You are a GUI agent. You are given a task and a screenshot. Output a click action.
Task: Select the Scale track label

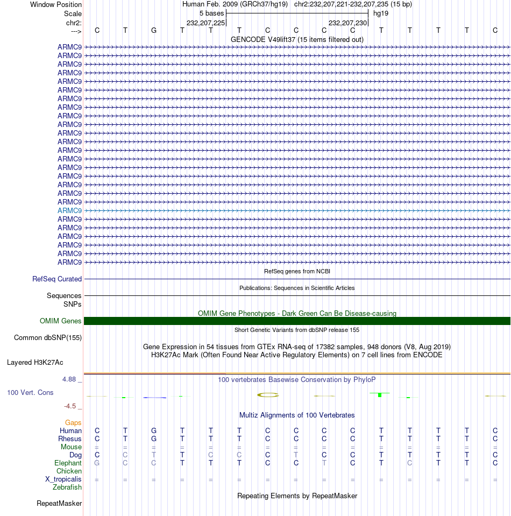point(73,14)
